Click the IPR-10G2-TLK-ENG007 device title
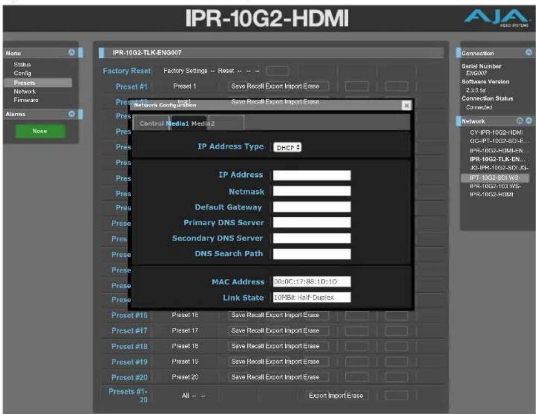The image size is (536, 414). [147, 53]
